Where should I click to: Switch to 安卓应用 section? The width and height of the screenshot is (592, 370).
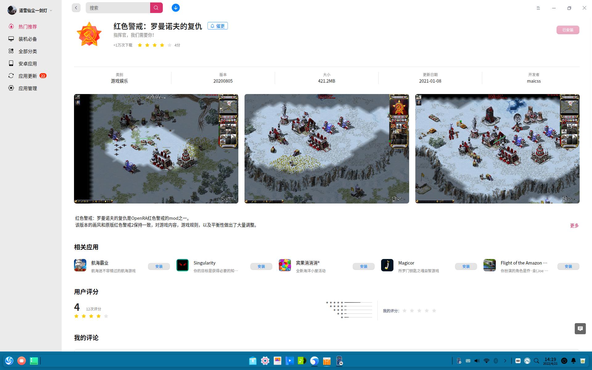27,64
